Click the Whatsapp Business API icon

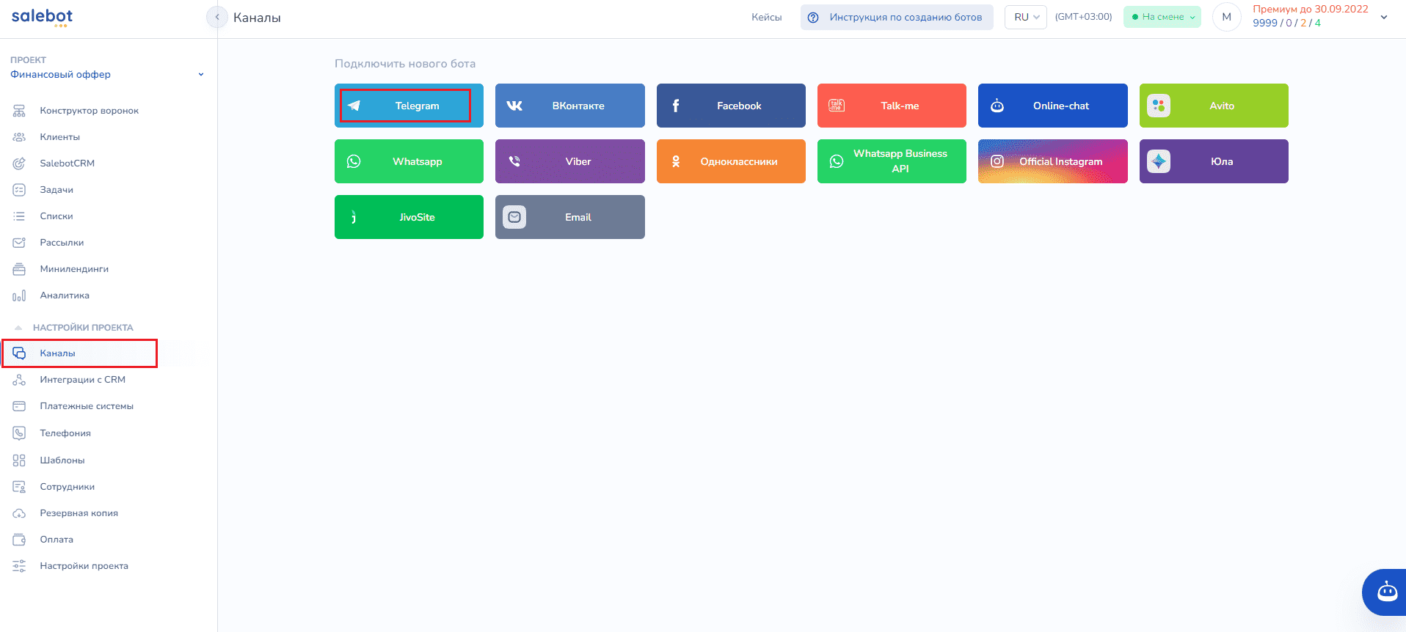pyautogui.click(x=837, y=161)
